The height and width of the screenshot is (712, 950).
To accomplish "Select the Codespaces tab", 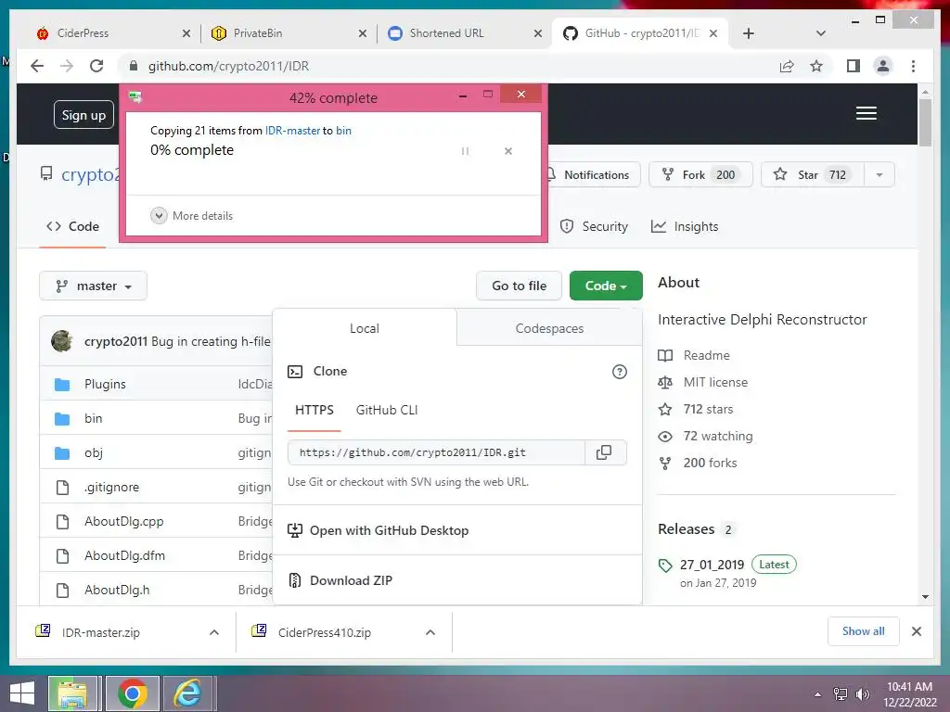I will coord(549,328).
